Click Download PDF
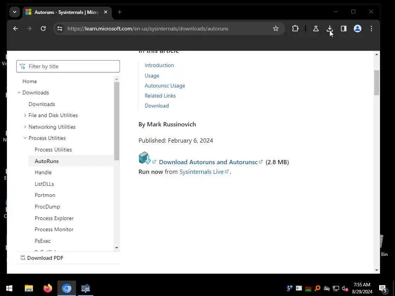395x296 pixels. (42, 258)
